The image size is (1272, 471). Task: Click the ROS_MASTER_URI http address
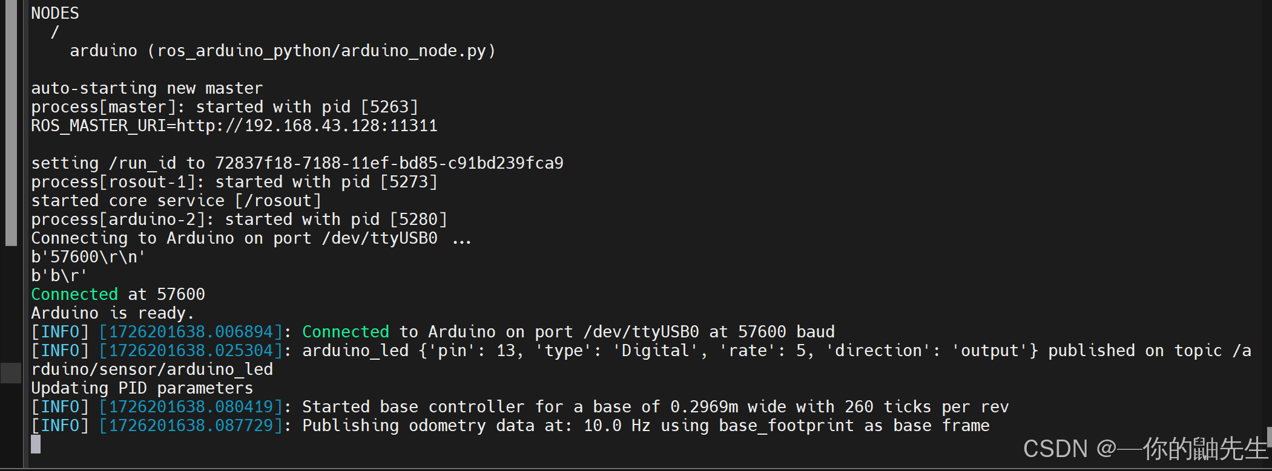[307, 126]
